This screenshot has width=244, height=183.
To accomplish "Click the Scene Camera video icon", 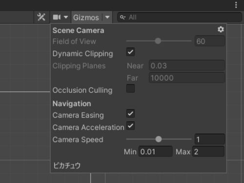I will pyautogui.click(x=57, y=17).
